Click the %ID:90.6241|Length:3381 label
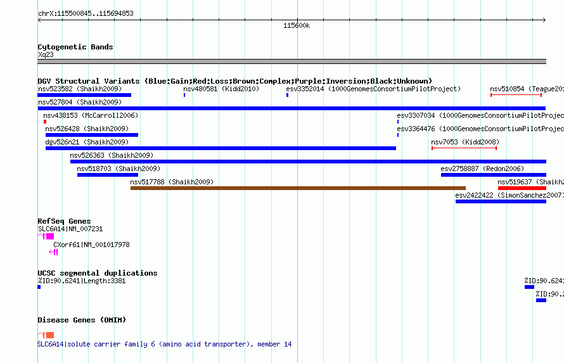The width and height of the screenshot is (564, 363). coord(82,281)
